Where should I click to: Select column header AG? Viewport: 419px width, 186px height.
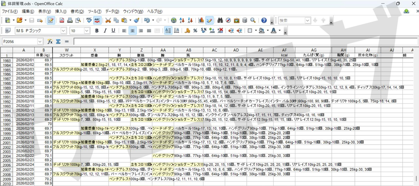314,50
